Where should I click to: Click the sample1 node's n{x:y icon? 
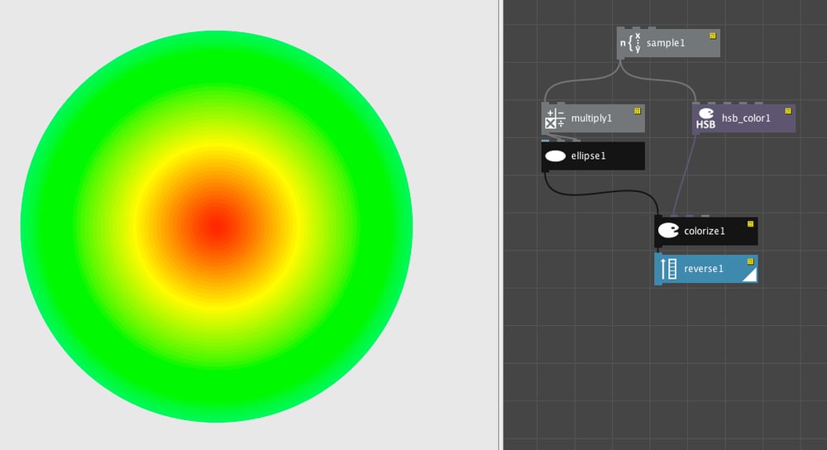pyautogui.click(x=630, y=43)
